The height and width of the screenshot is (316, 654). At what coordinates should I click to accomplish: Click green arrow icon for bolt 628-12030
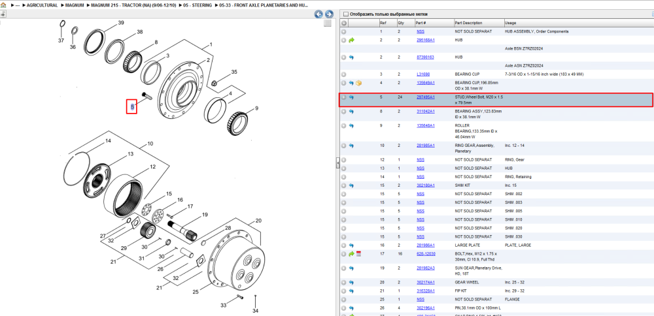pyautogui.click(x=351, y=253)
